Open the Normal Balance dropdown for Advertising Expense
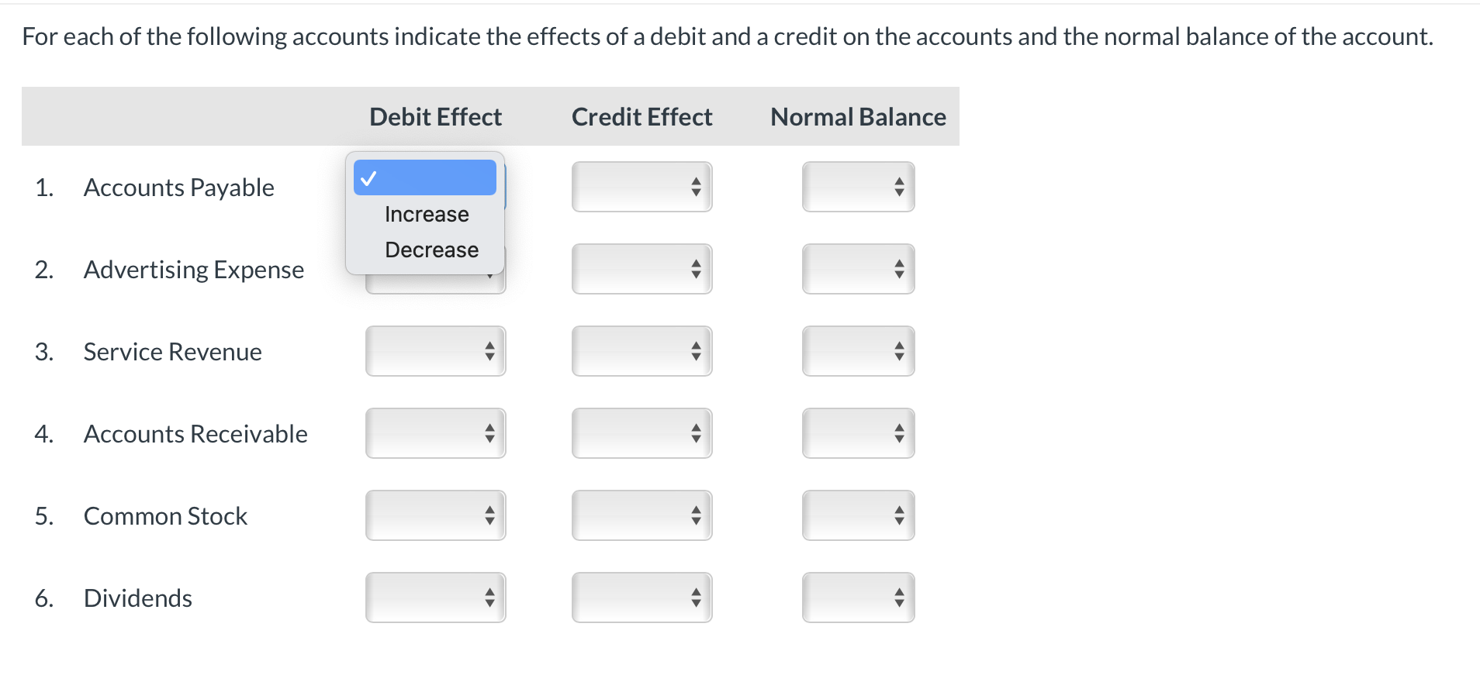The width and height of the screenshot is (1480, 682). pyautogui.click(x=857, y=269)
